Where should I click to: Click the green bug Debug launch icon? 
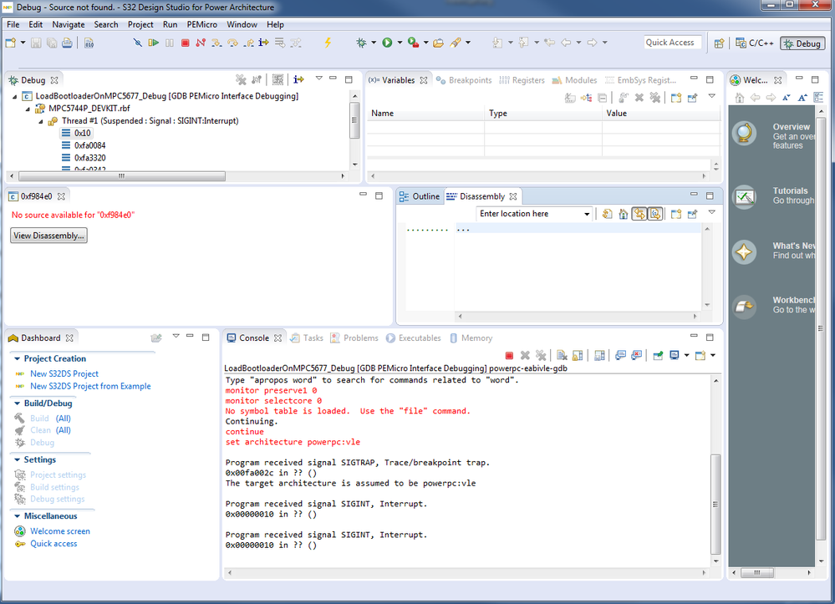pos(361,43)
